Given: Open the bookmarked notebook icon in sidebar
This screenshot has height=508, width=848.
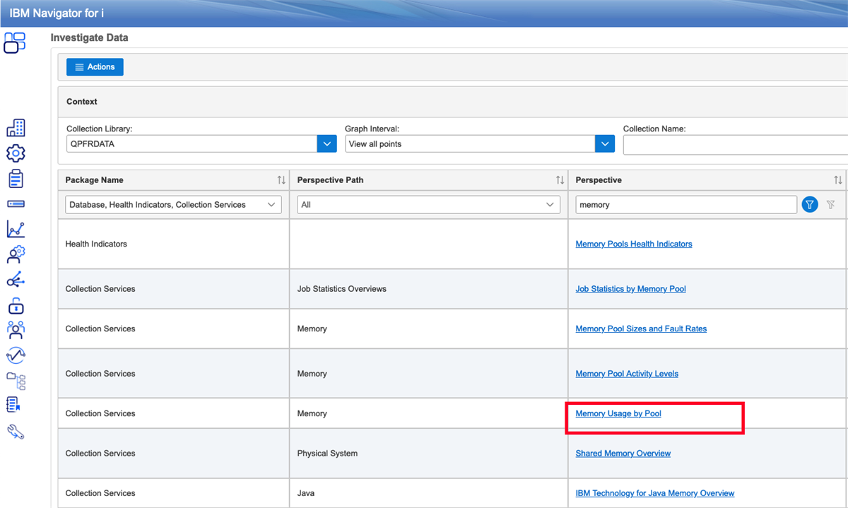Looking at the screenshot, I should pyautogui.click(x=13, y=406).
